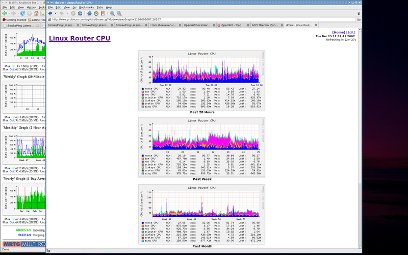Screen dimensions: 408x255
Task: Open the Getting Started bookmark
Action: 15,20
